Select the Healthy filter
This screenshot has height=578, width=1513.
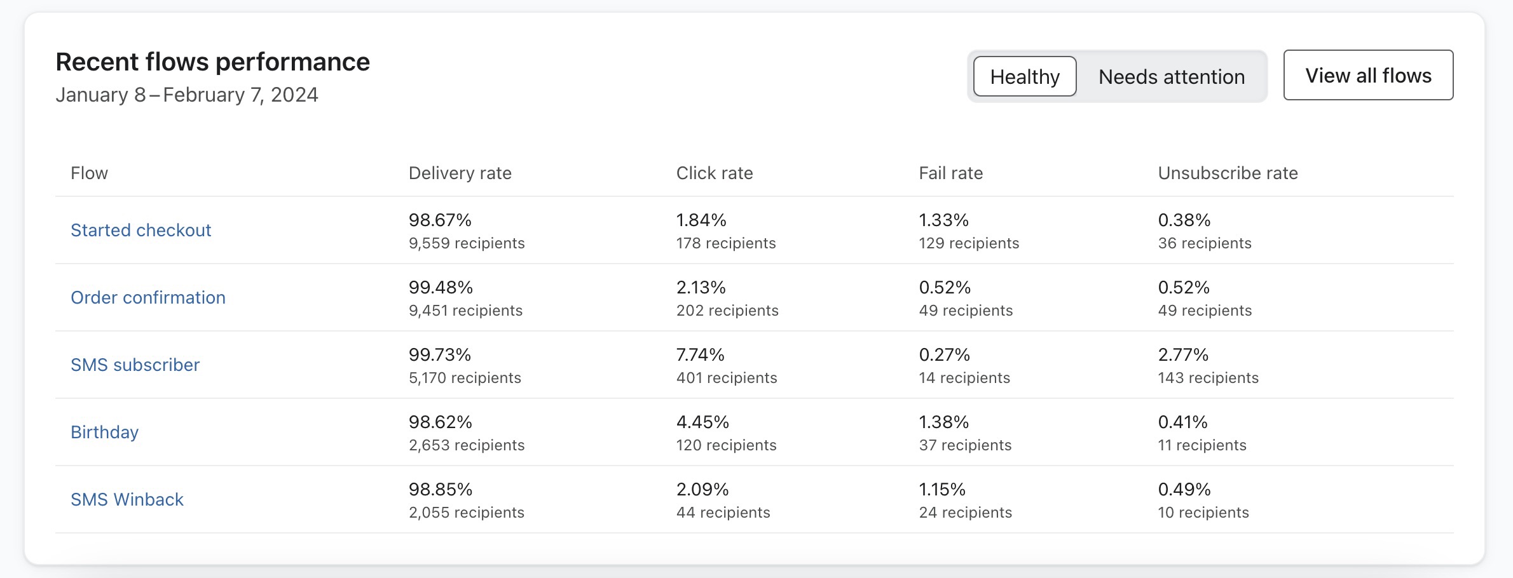[1023, 76]
